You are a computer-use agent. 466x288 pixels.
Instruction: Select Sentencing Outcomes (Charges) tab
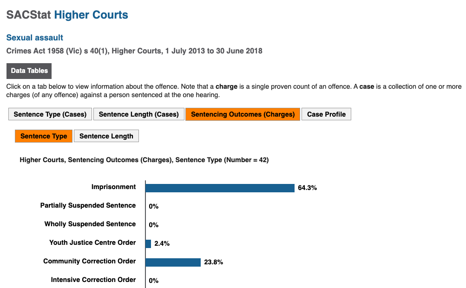[243, 114]
